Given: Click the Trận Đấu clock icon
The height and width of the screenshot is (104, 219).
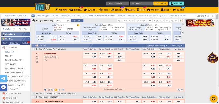Looking at the screenshot, I should click(x=37, y=45).
